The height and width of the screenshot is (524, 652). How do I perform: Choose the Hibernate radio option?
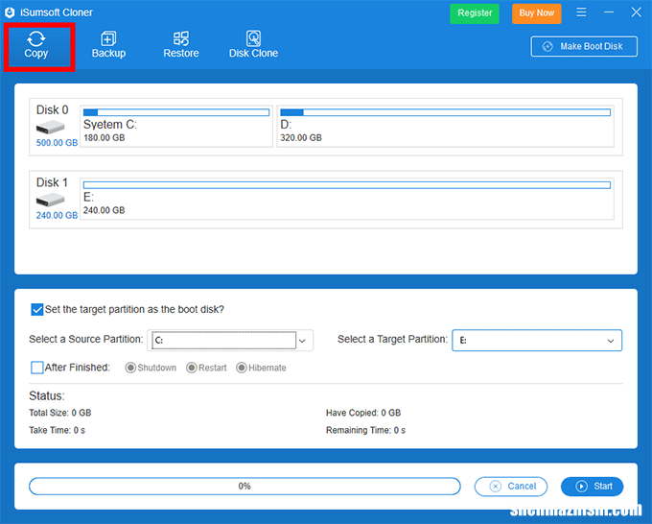click(x=242, y=368)
